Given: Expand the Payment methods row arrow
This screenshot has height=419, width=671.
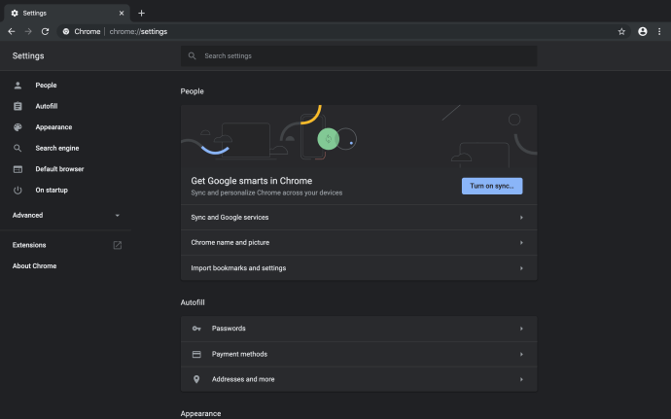Looking at the screenshot, I should [x=521, y=355].
